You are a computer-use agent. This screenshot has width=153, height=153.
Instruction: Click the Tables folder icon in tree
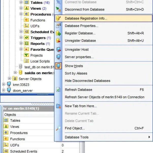coord(26,2)
